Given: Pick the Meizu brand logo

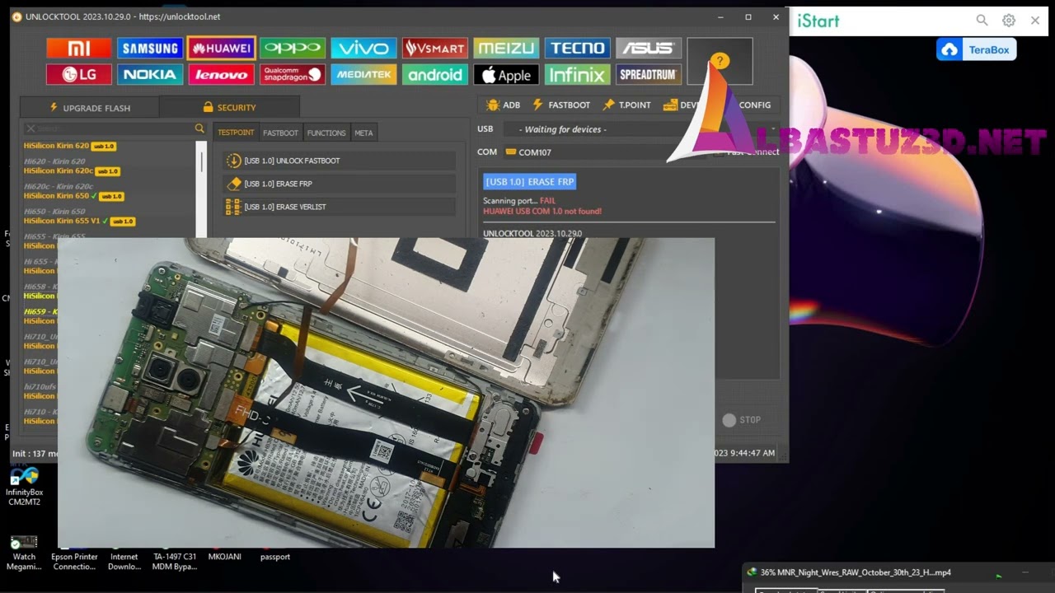Looking at the screenshot, I should pos(506,49).
